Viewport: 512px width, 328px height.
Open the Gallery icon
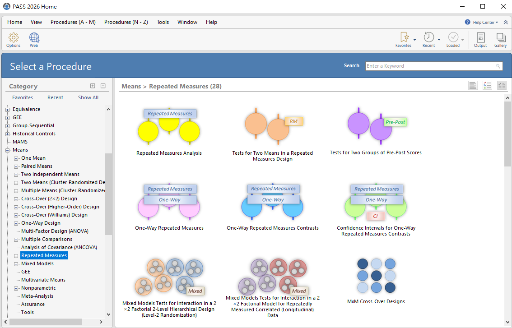(500, 38)
